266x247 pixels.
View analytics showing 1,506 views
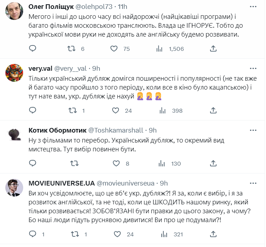[x=159, y=48]
